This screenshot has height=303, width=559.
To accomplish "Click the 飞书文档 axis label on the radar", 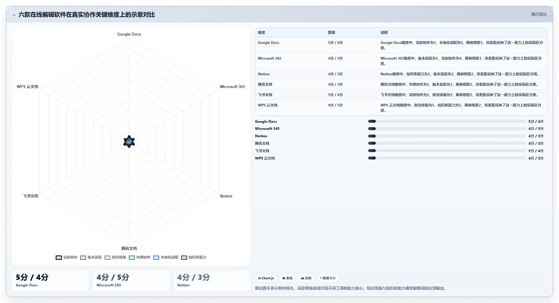I will 31,196.
